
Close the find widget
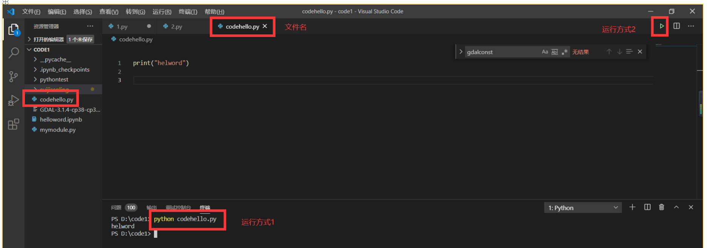(640, 52)
